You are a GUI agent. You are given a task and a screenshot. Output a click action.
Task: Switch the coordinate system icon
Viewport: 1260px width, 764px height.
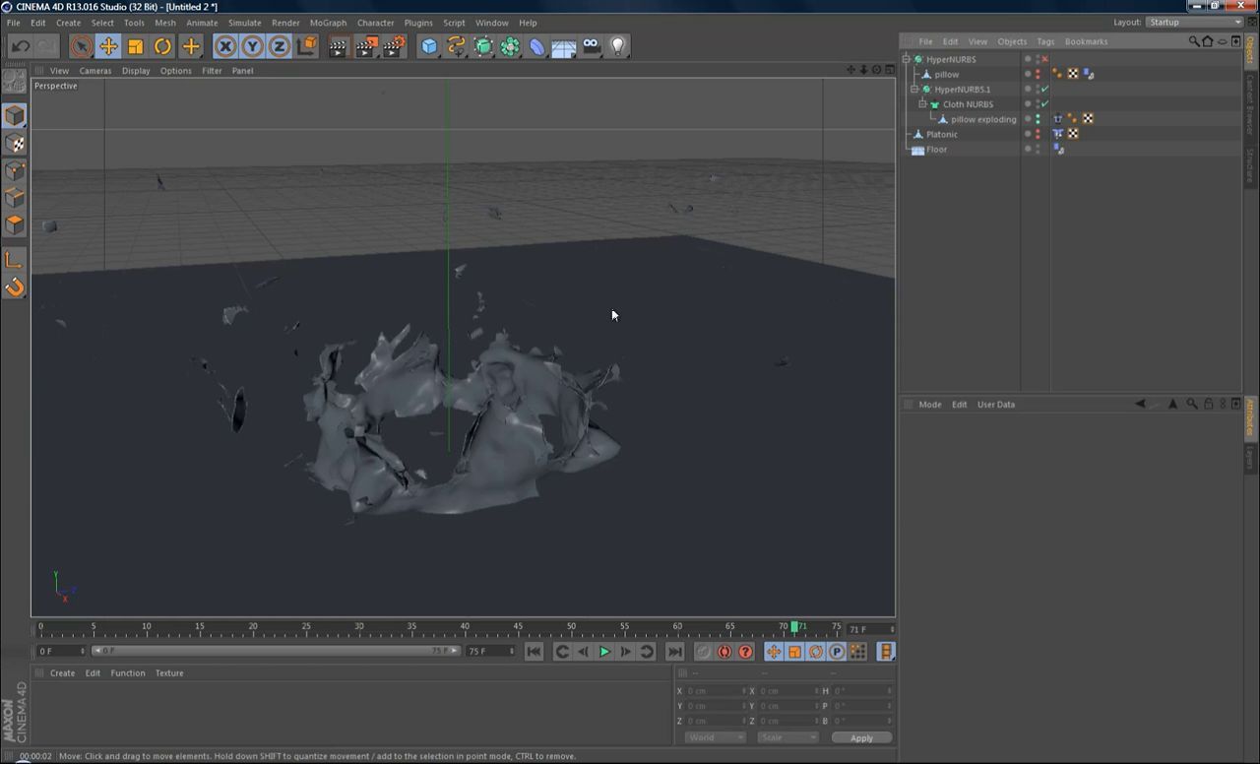306,46
